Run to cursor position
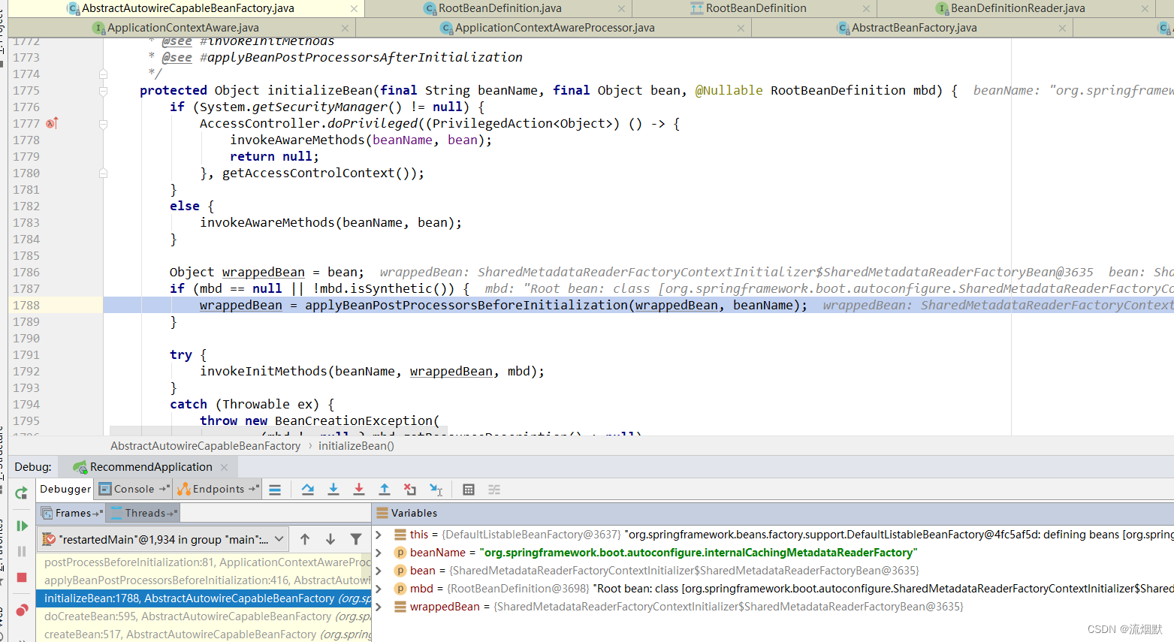This screenshot has height=642, width=1174. pos(436,490)
